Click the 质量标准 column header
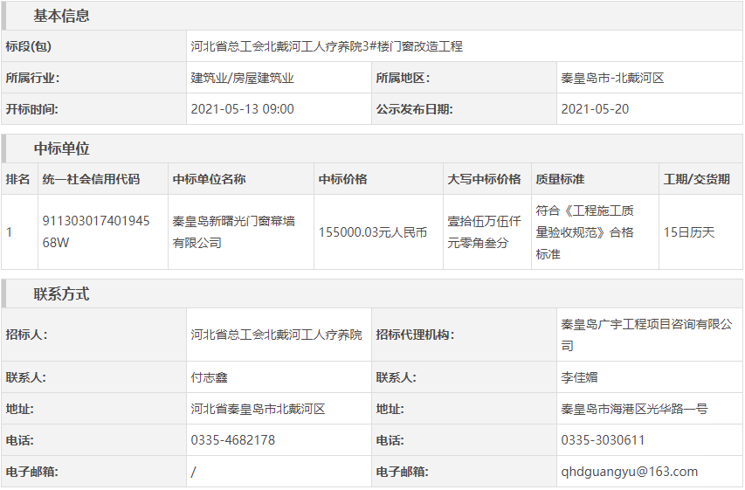The width and height of the screenshot is (745, 490). pyautogui.click(x=560, y=179)
